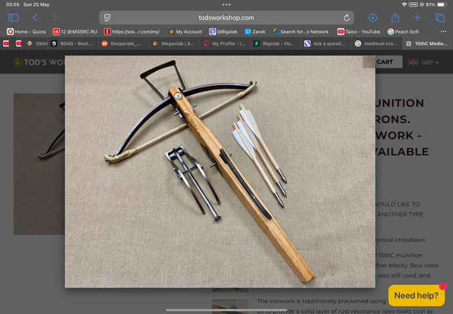Image resolution: width=453 pixels, height=314 pixels.
Task: Open the Safari downloads list
Action: pyautogui.click(x=373, y=18)
